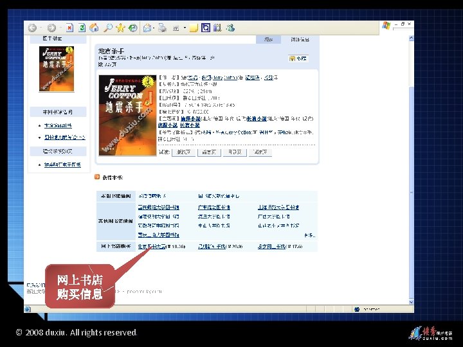
Task: Click the books Research toolbar icon
Action: (217, 28)
